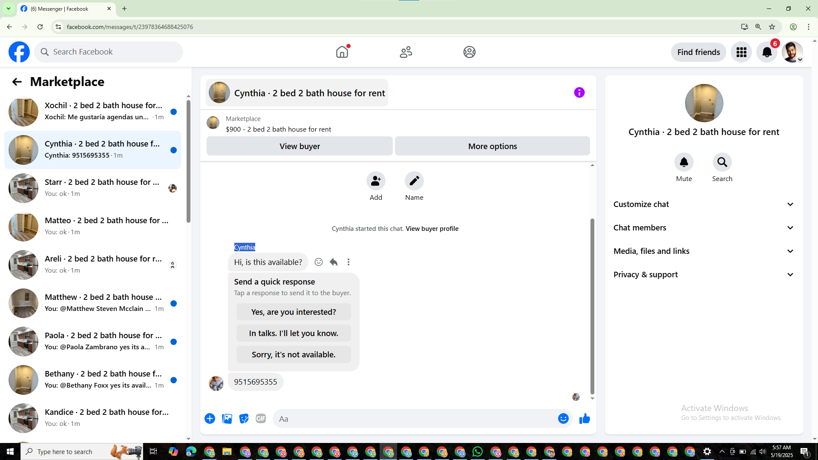
Task: Open Task View on the taskbar
Action: pyautogui.click(x=153, y=451)
